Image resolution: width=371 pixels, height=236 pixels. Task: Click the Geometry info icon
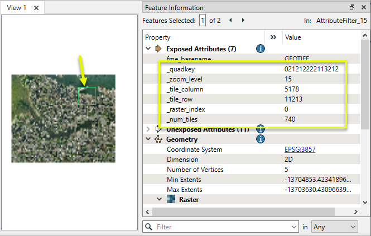pyautogui.click(x=260, y=139)
